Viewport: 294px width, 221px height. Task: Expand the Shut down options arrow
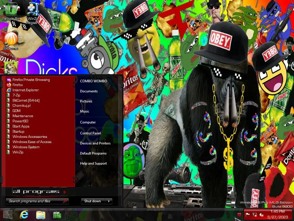[x=109, y=201]
